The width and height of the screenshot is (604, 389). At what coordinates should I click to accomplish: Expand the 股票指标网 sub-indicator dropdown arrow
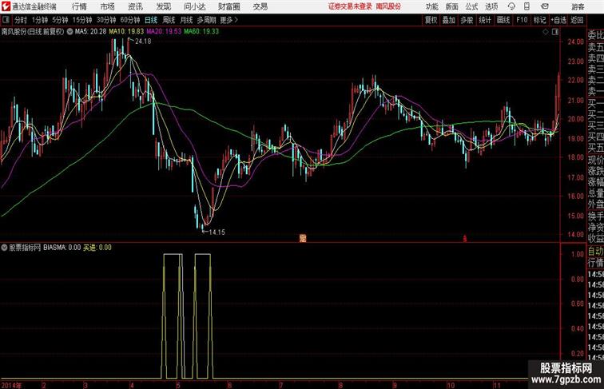4,248
